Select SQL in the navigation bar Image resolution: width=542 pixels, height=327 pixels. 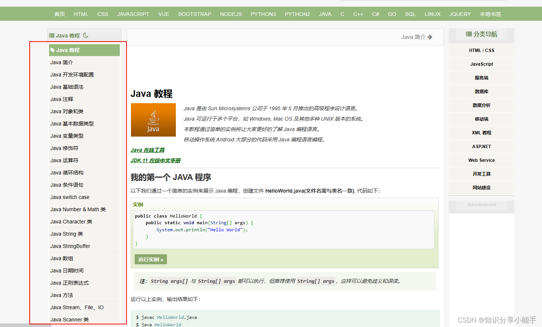(x=410, y=14)
